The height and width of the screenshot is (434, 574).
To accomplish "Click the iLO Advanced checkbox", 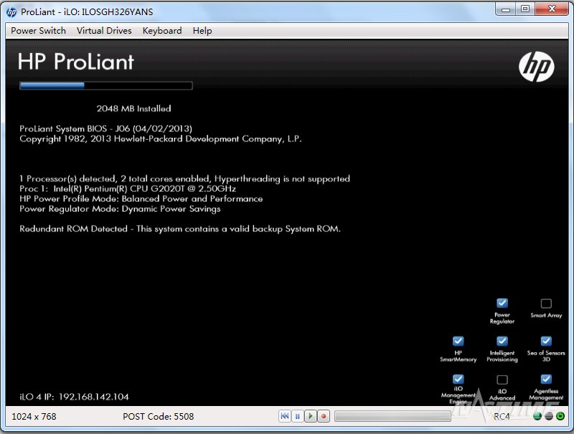I will 502,379.
